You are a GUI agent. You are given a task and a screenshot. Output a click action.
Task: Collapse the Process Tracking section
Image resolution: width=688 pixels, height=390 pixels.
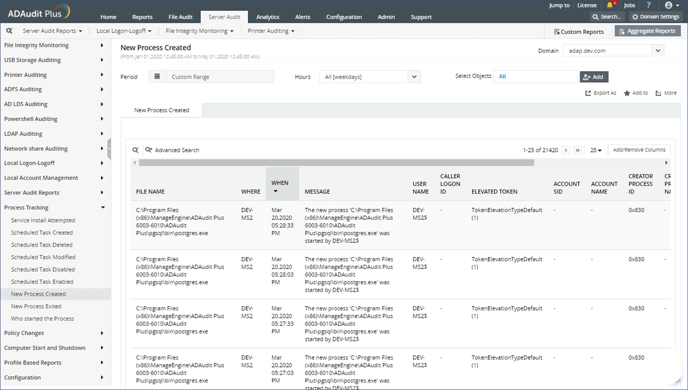click(x=102, y=207)
